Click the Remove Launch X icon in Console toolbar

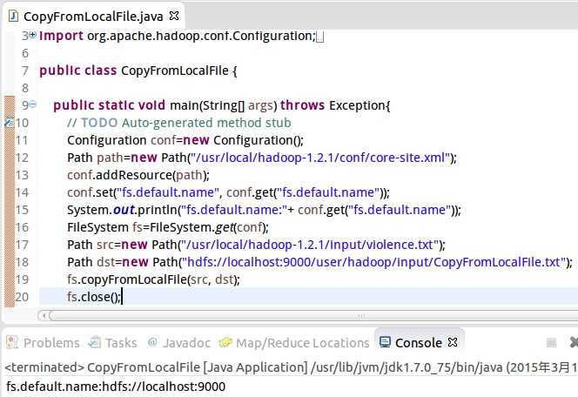click(x=574, y=342)
